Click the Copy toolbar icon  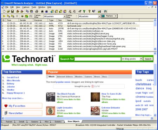(27, 11)
